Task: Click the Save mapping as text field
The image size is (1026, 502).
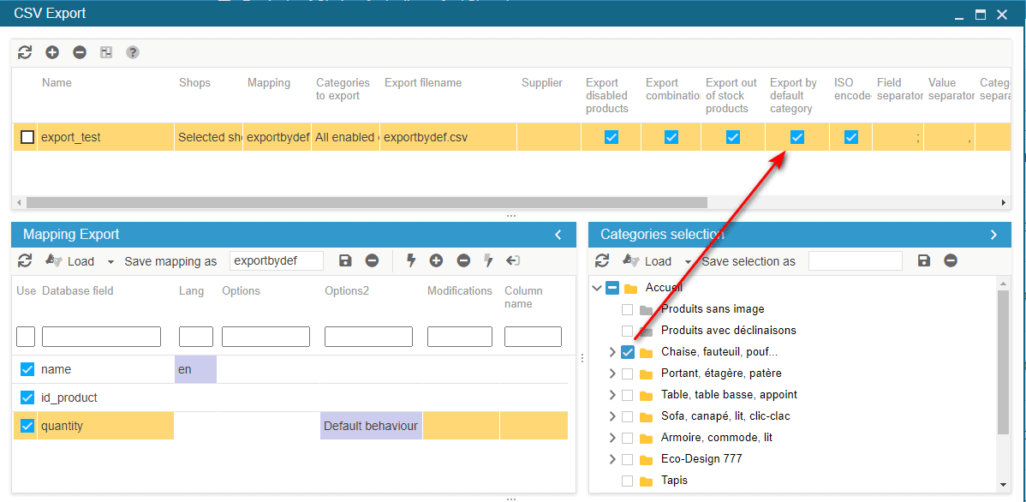Action: [276, 260]
